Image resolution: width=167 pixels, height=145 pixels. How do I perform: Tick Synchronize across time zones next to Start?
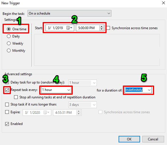[x=108, y=28]
